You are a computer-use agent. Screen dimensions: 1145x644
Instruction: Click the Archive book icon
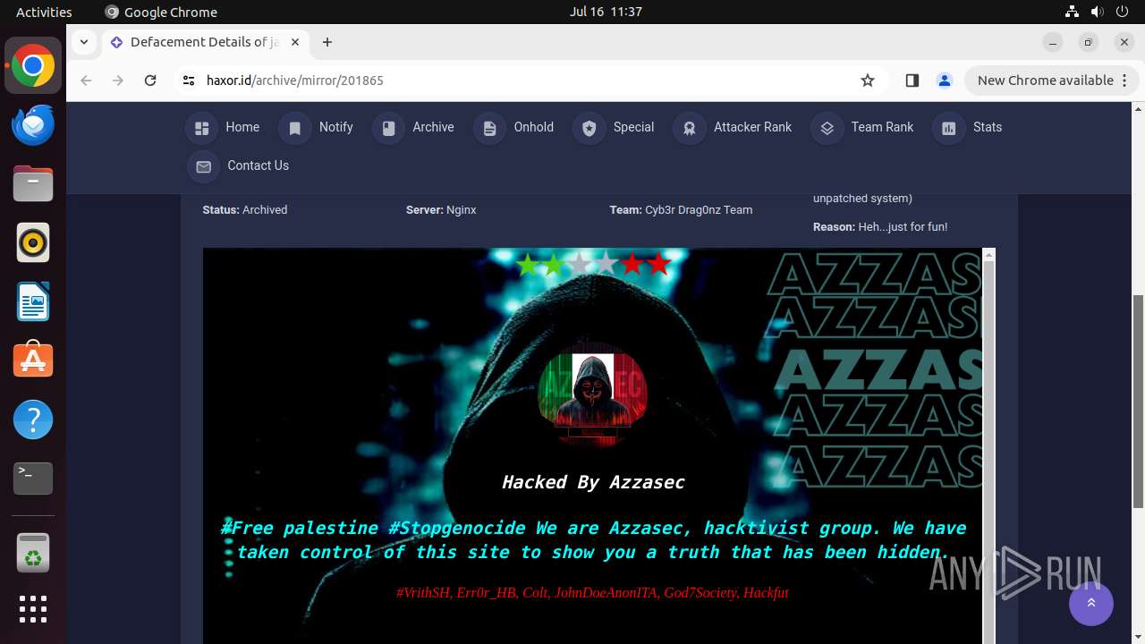pos(388,128)
